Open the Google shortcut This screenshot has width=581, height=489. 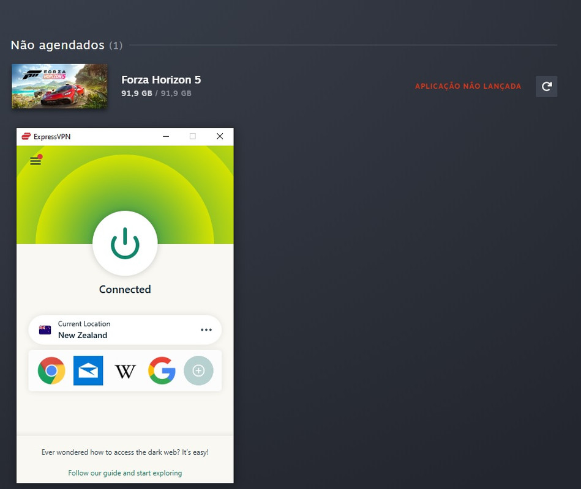coord(162,370)
